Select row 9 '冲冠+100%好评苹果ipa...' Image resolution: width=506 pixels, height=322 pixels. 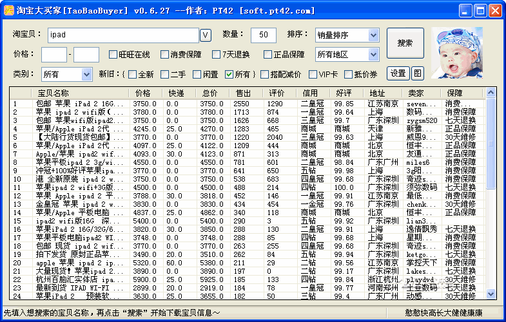pos(247,171)
